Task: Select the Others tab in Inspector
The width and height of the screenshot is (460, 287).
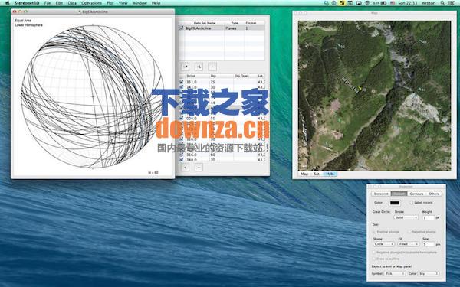Action: pos(434,194)
